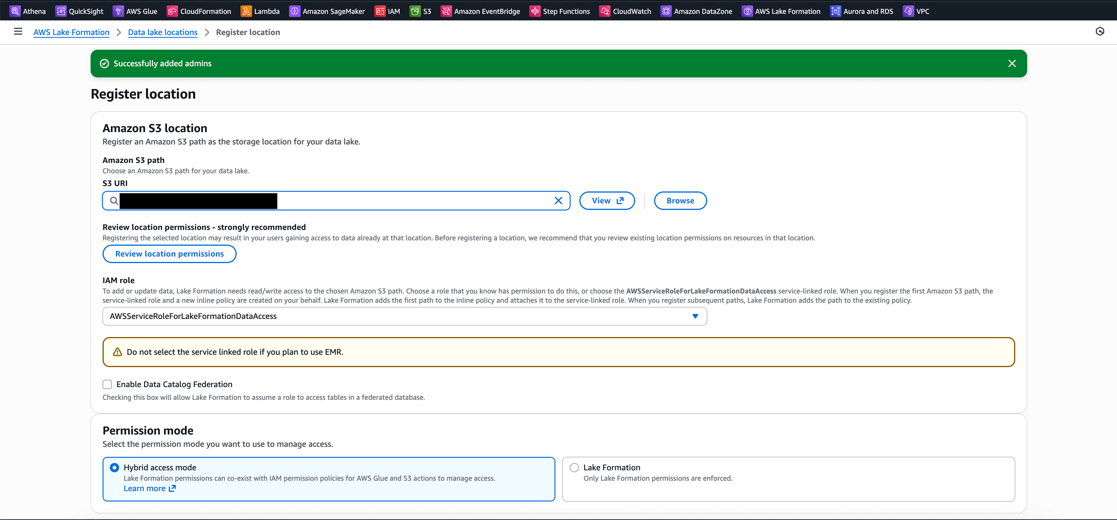Click the View S3 path button
Viewport: 1117px width, 520px height.
coord(607,201)
